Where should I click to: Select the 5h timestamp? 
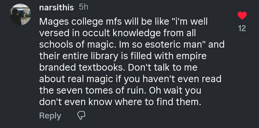click(x=84, y=7)
